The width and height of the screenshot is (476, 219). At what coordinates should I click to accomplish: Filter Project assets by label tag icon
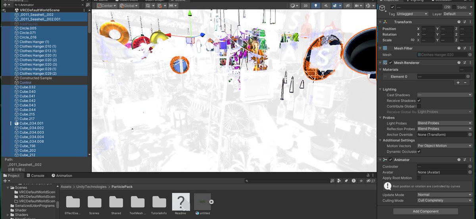(346, 181)
